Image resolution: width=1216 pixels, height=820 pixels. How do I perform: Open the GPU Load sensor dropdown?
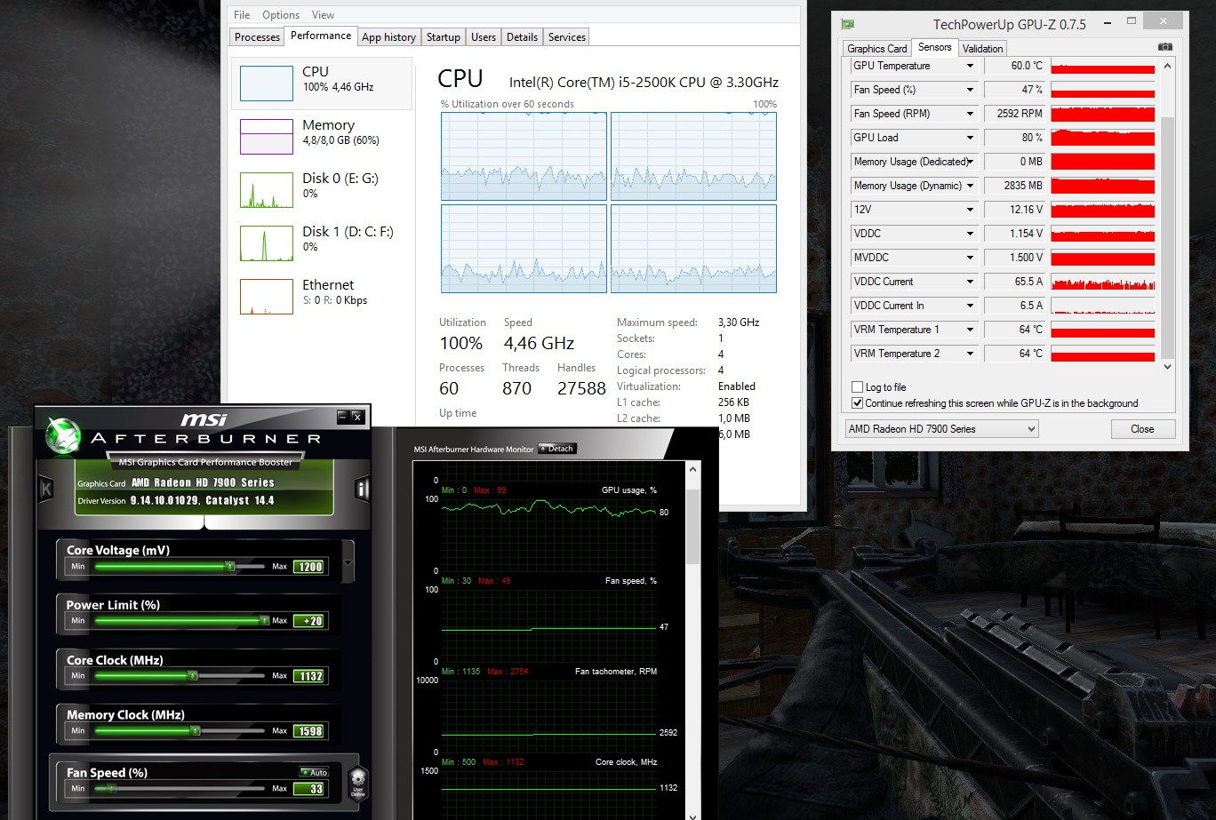tap(971, 138)
